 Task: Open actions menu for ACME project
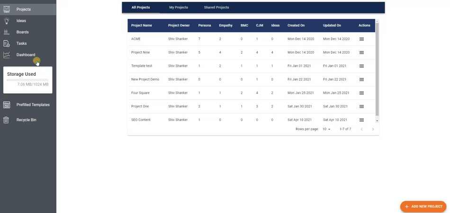(361, 39)
